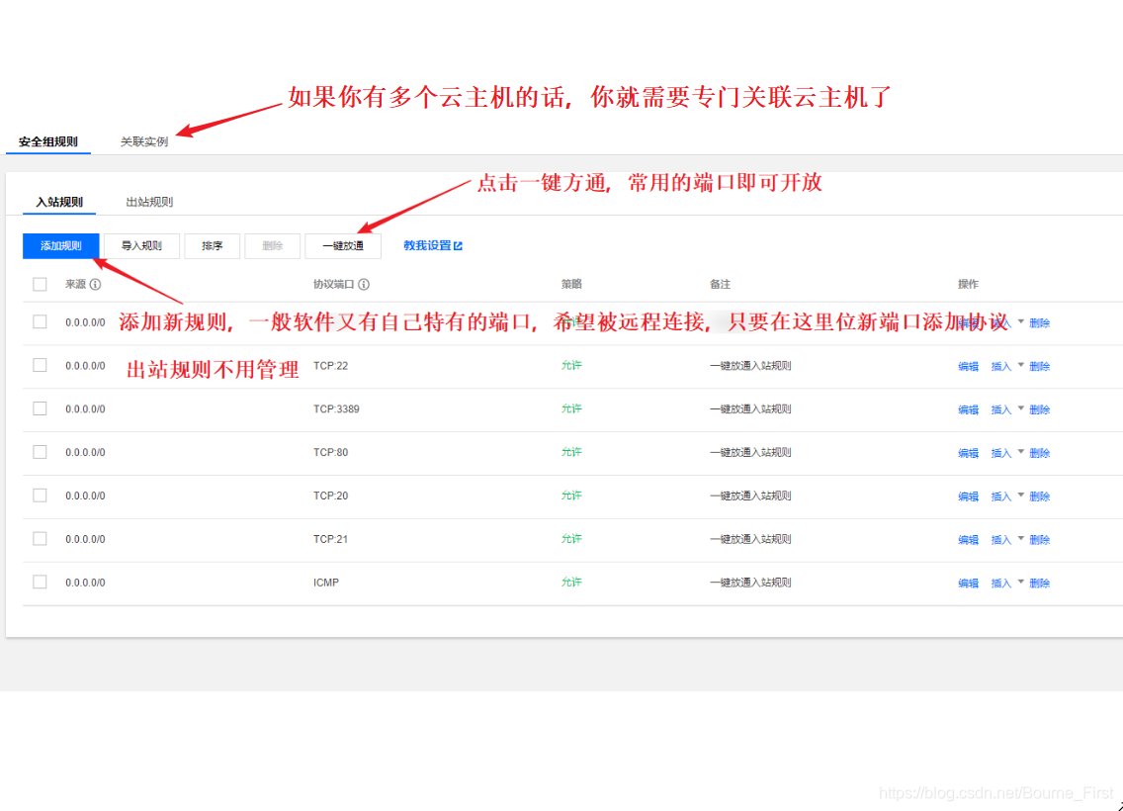The image size is (1123, 811).
Task: Select the TCP:80 protocol port cell
Action: [x=330, y=452]
